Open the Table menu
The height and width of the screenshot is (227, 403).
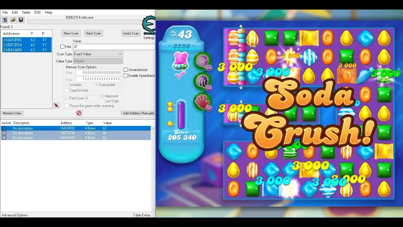26,12
